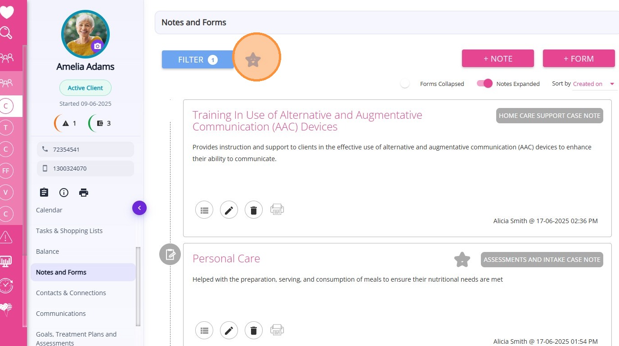
Task: Toggle the Notes Expanded switch
Action: coord(484,84)
